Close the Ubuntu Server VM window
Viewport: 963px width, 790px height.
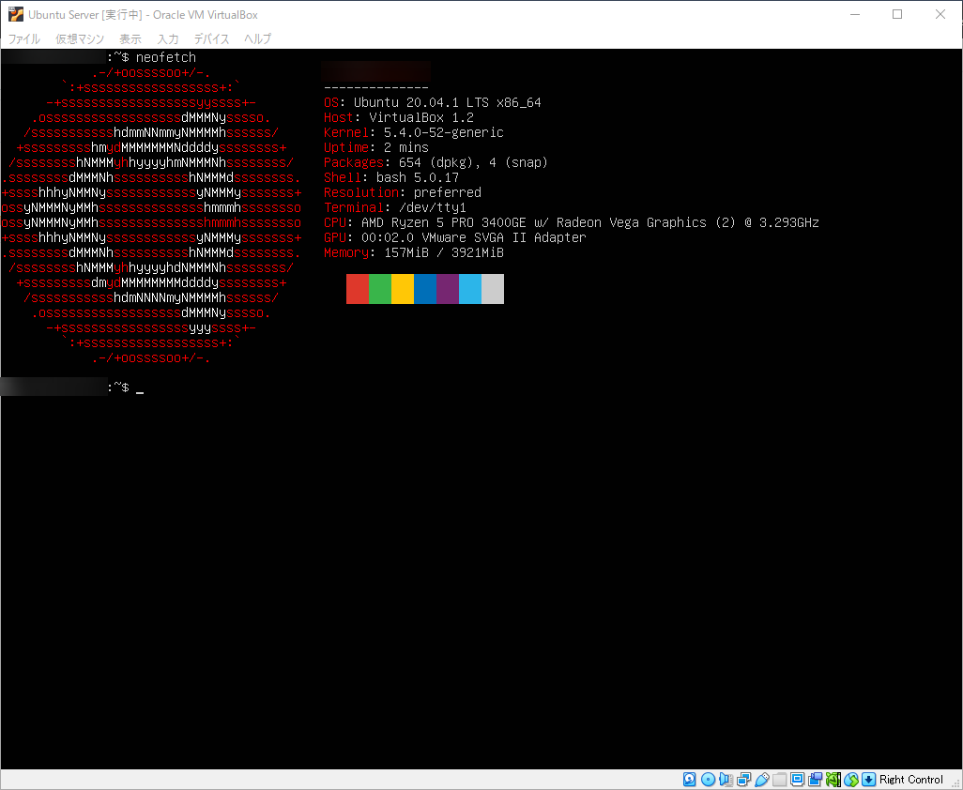coord(940,14)
